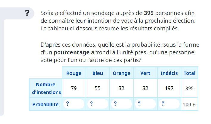Click the cell showing 79 intentions
This screenshot has width=211, height=124.
[x=74, y=88]
